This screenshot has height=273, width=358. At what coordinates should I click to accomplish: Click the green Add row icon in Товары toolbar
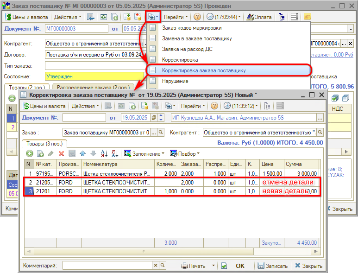(x=30, y=153)
